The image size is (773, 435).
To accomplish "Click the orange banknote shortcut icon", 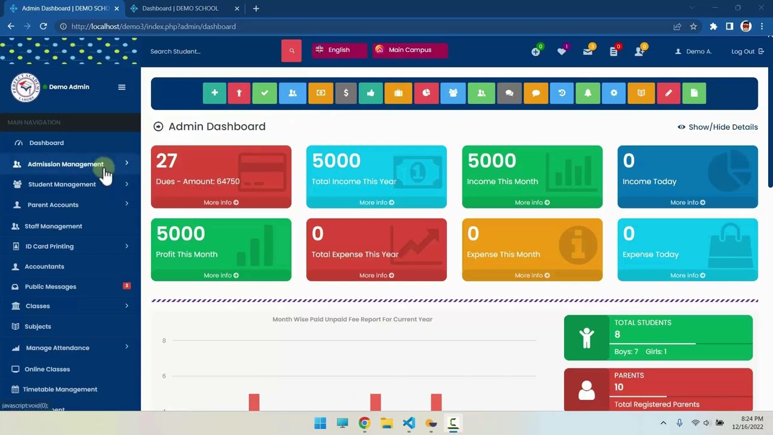I will (x=321, y=93).
